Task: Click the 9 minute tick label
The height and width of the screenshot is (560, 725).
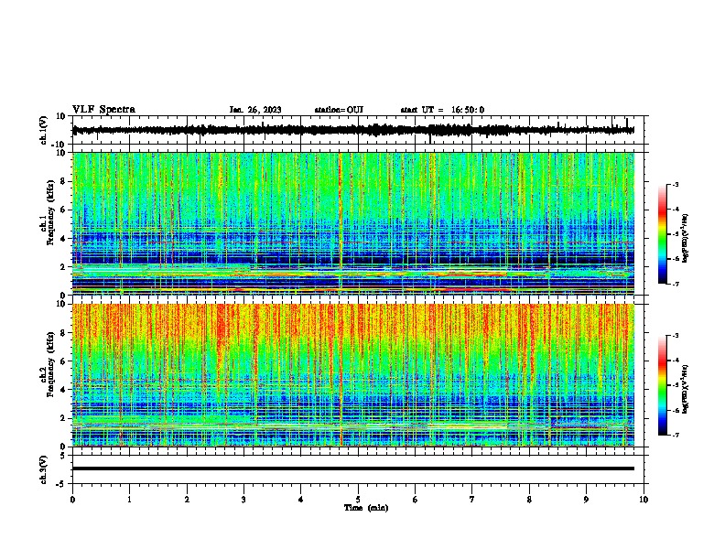Action: (x=586, y=500)
